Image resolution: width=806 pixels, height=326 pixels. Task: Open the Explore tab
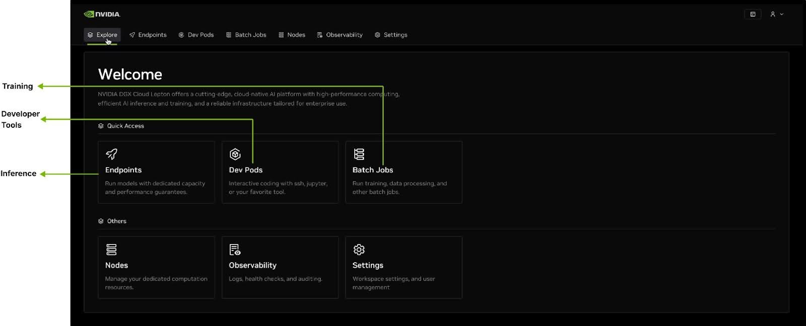click(x=102, y=35)
